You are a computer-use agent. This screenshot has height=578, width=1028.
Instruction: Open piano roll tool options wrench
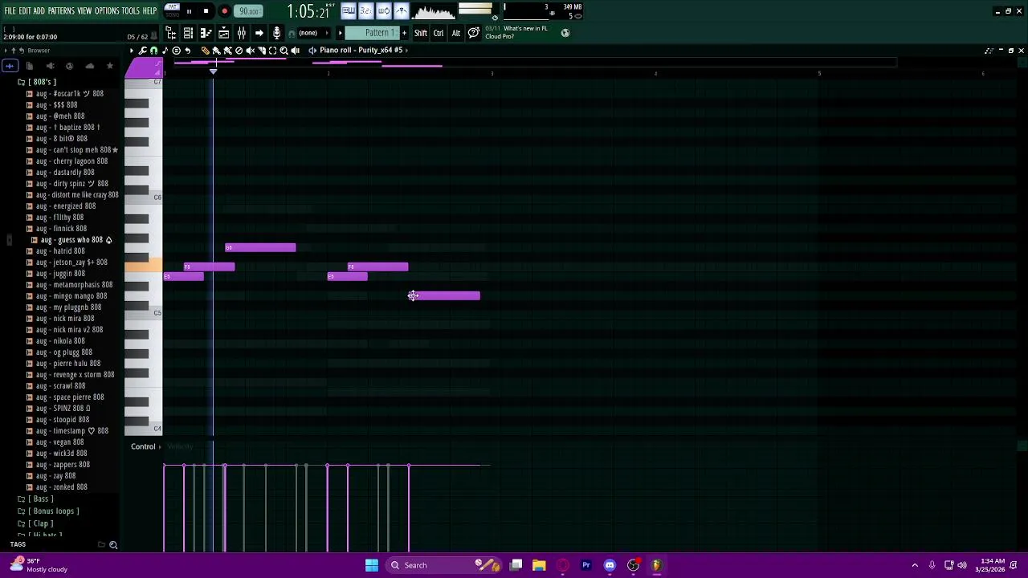(142, 50)
